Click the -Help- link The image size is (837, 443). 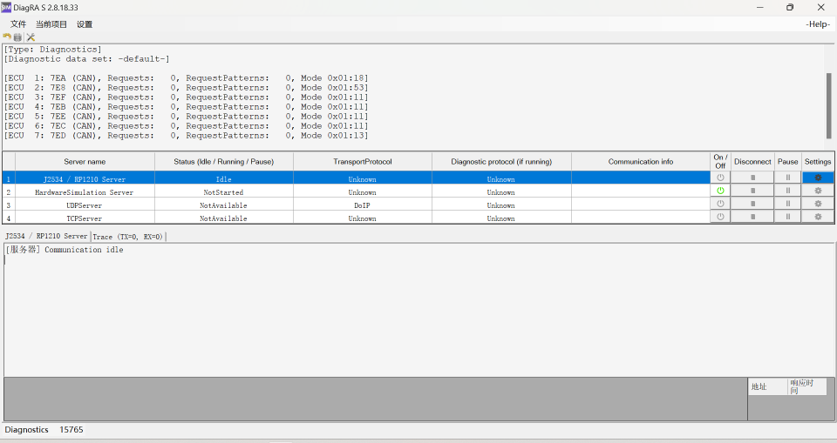(818, 24)
